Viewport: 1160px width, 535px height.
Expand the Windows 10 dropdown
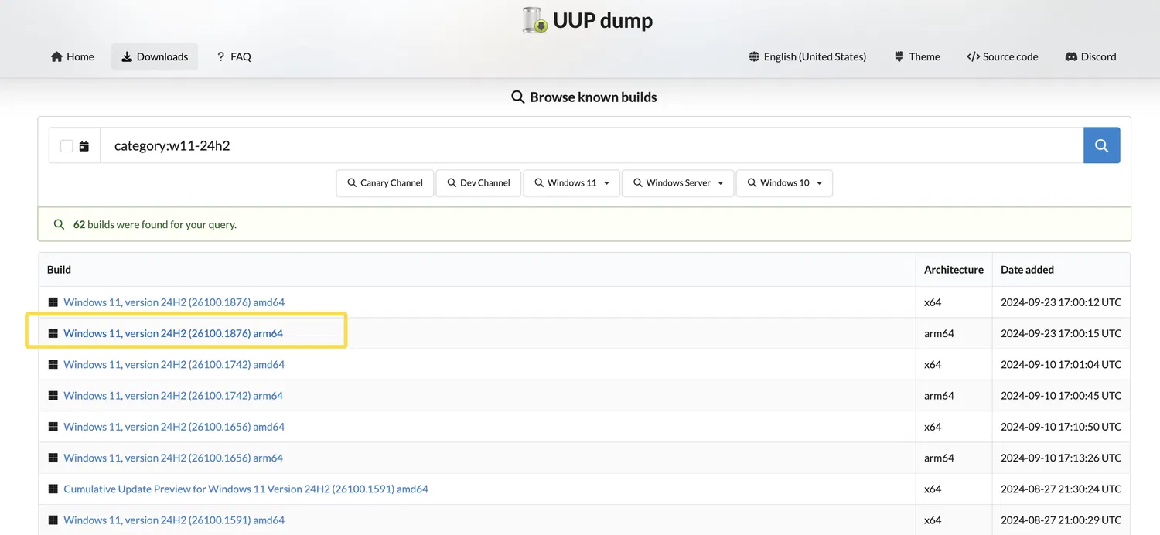(784, 183)
